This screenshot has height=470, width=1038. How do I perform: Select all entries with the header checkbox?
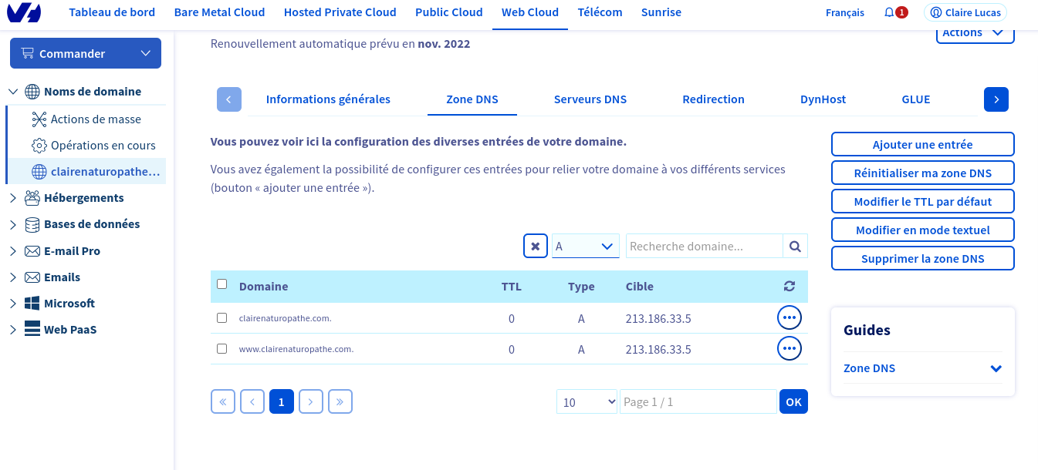(x=222, y=284)
